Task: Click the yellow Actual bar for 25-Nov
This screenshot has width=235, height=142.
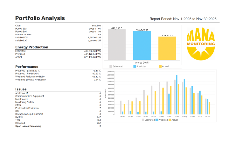Action: [209, 108]
